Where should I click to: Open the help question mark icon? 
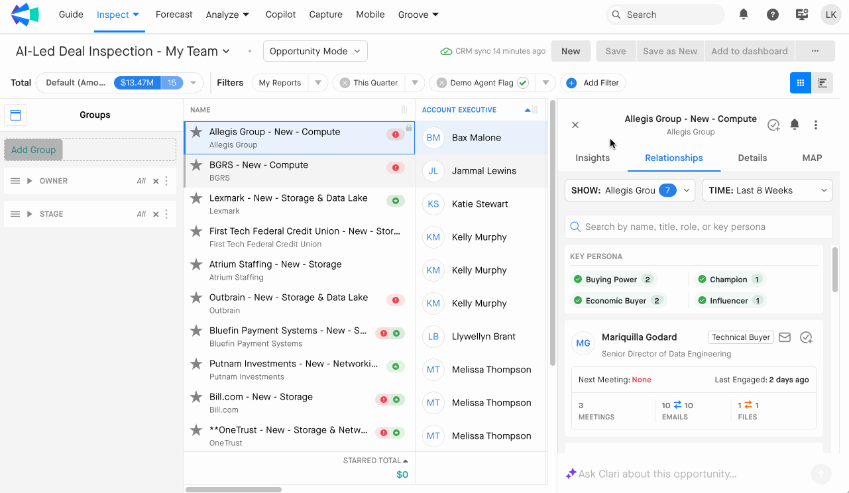(x=773, y=15)
